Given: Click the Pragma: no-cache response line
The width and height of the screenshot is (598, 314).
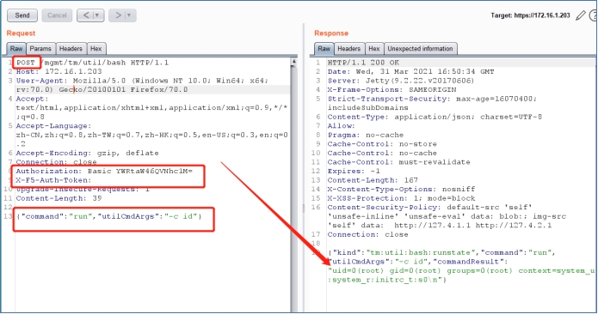Looking at the screenshot, I should 366,135.
